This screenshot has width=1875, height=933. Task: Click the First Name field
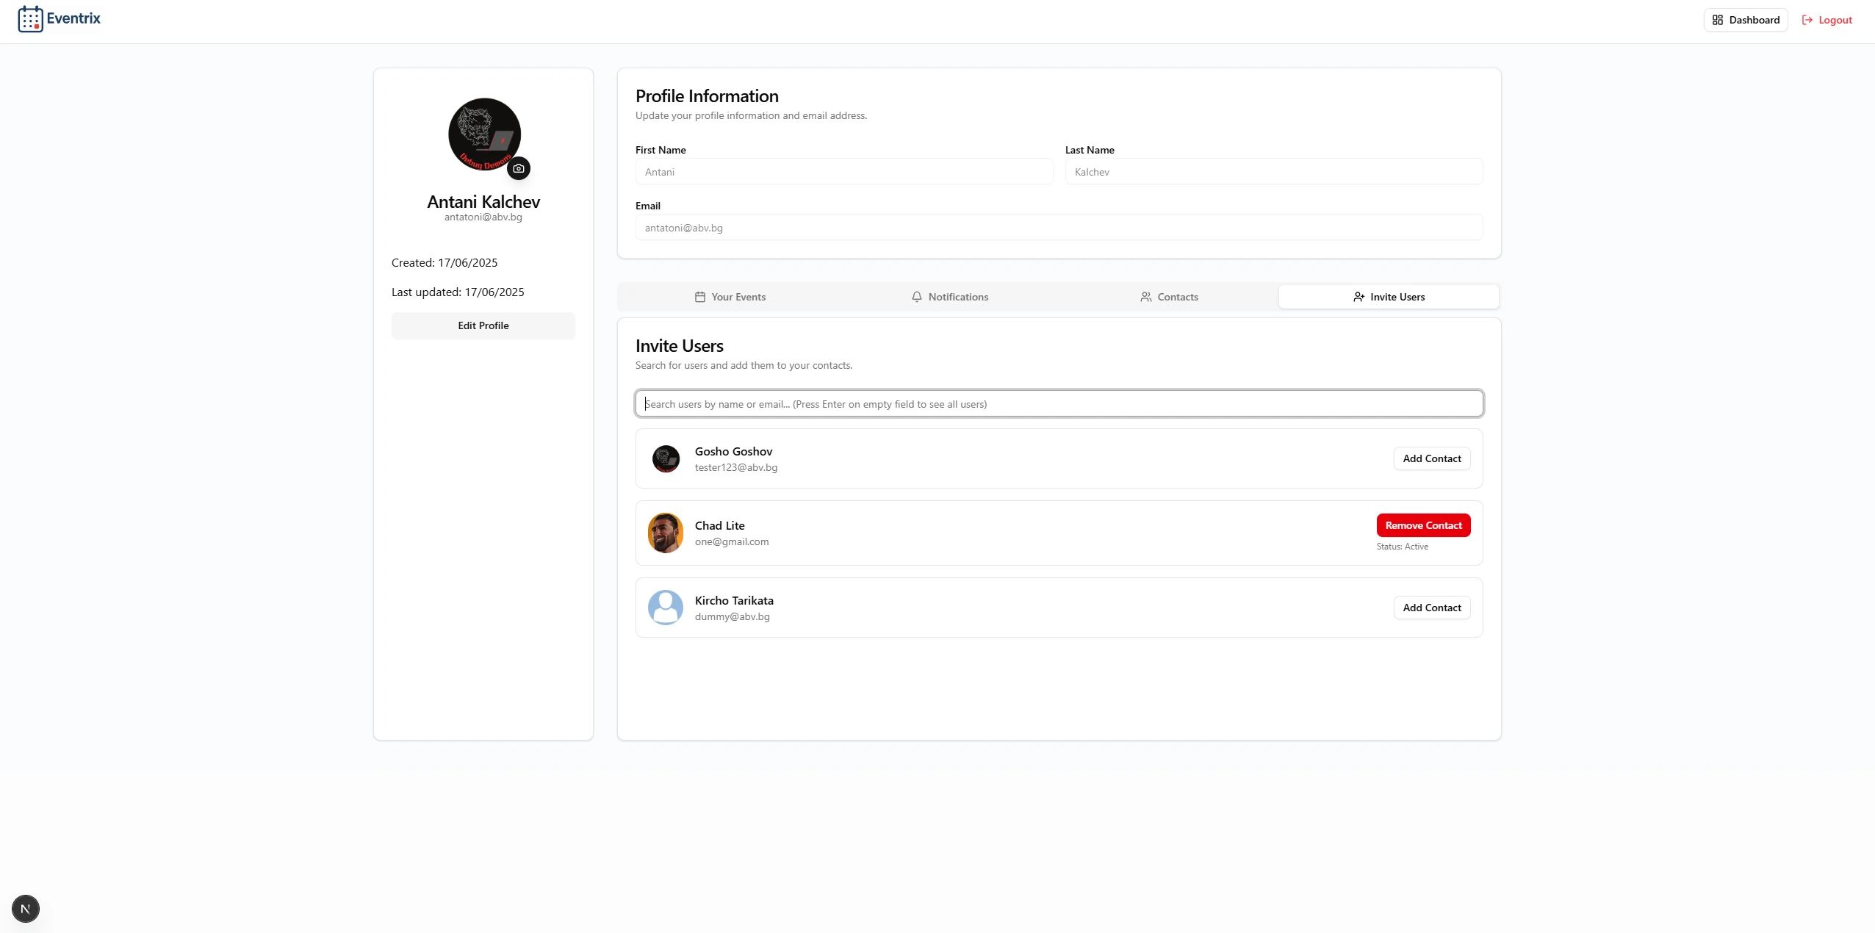click(843, 172)
